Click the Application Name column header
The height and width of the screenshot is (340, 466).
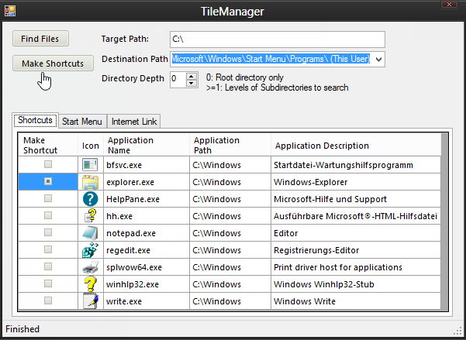147,145
